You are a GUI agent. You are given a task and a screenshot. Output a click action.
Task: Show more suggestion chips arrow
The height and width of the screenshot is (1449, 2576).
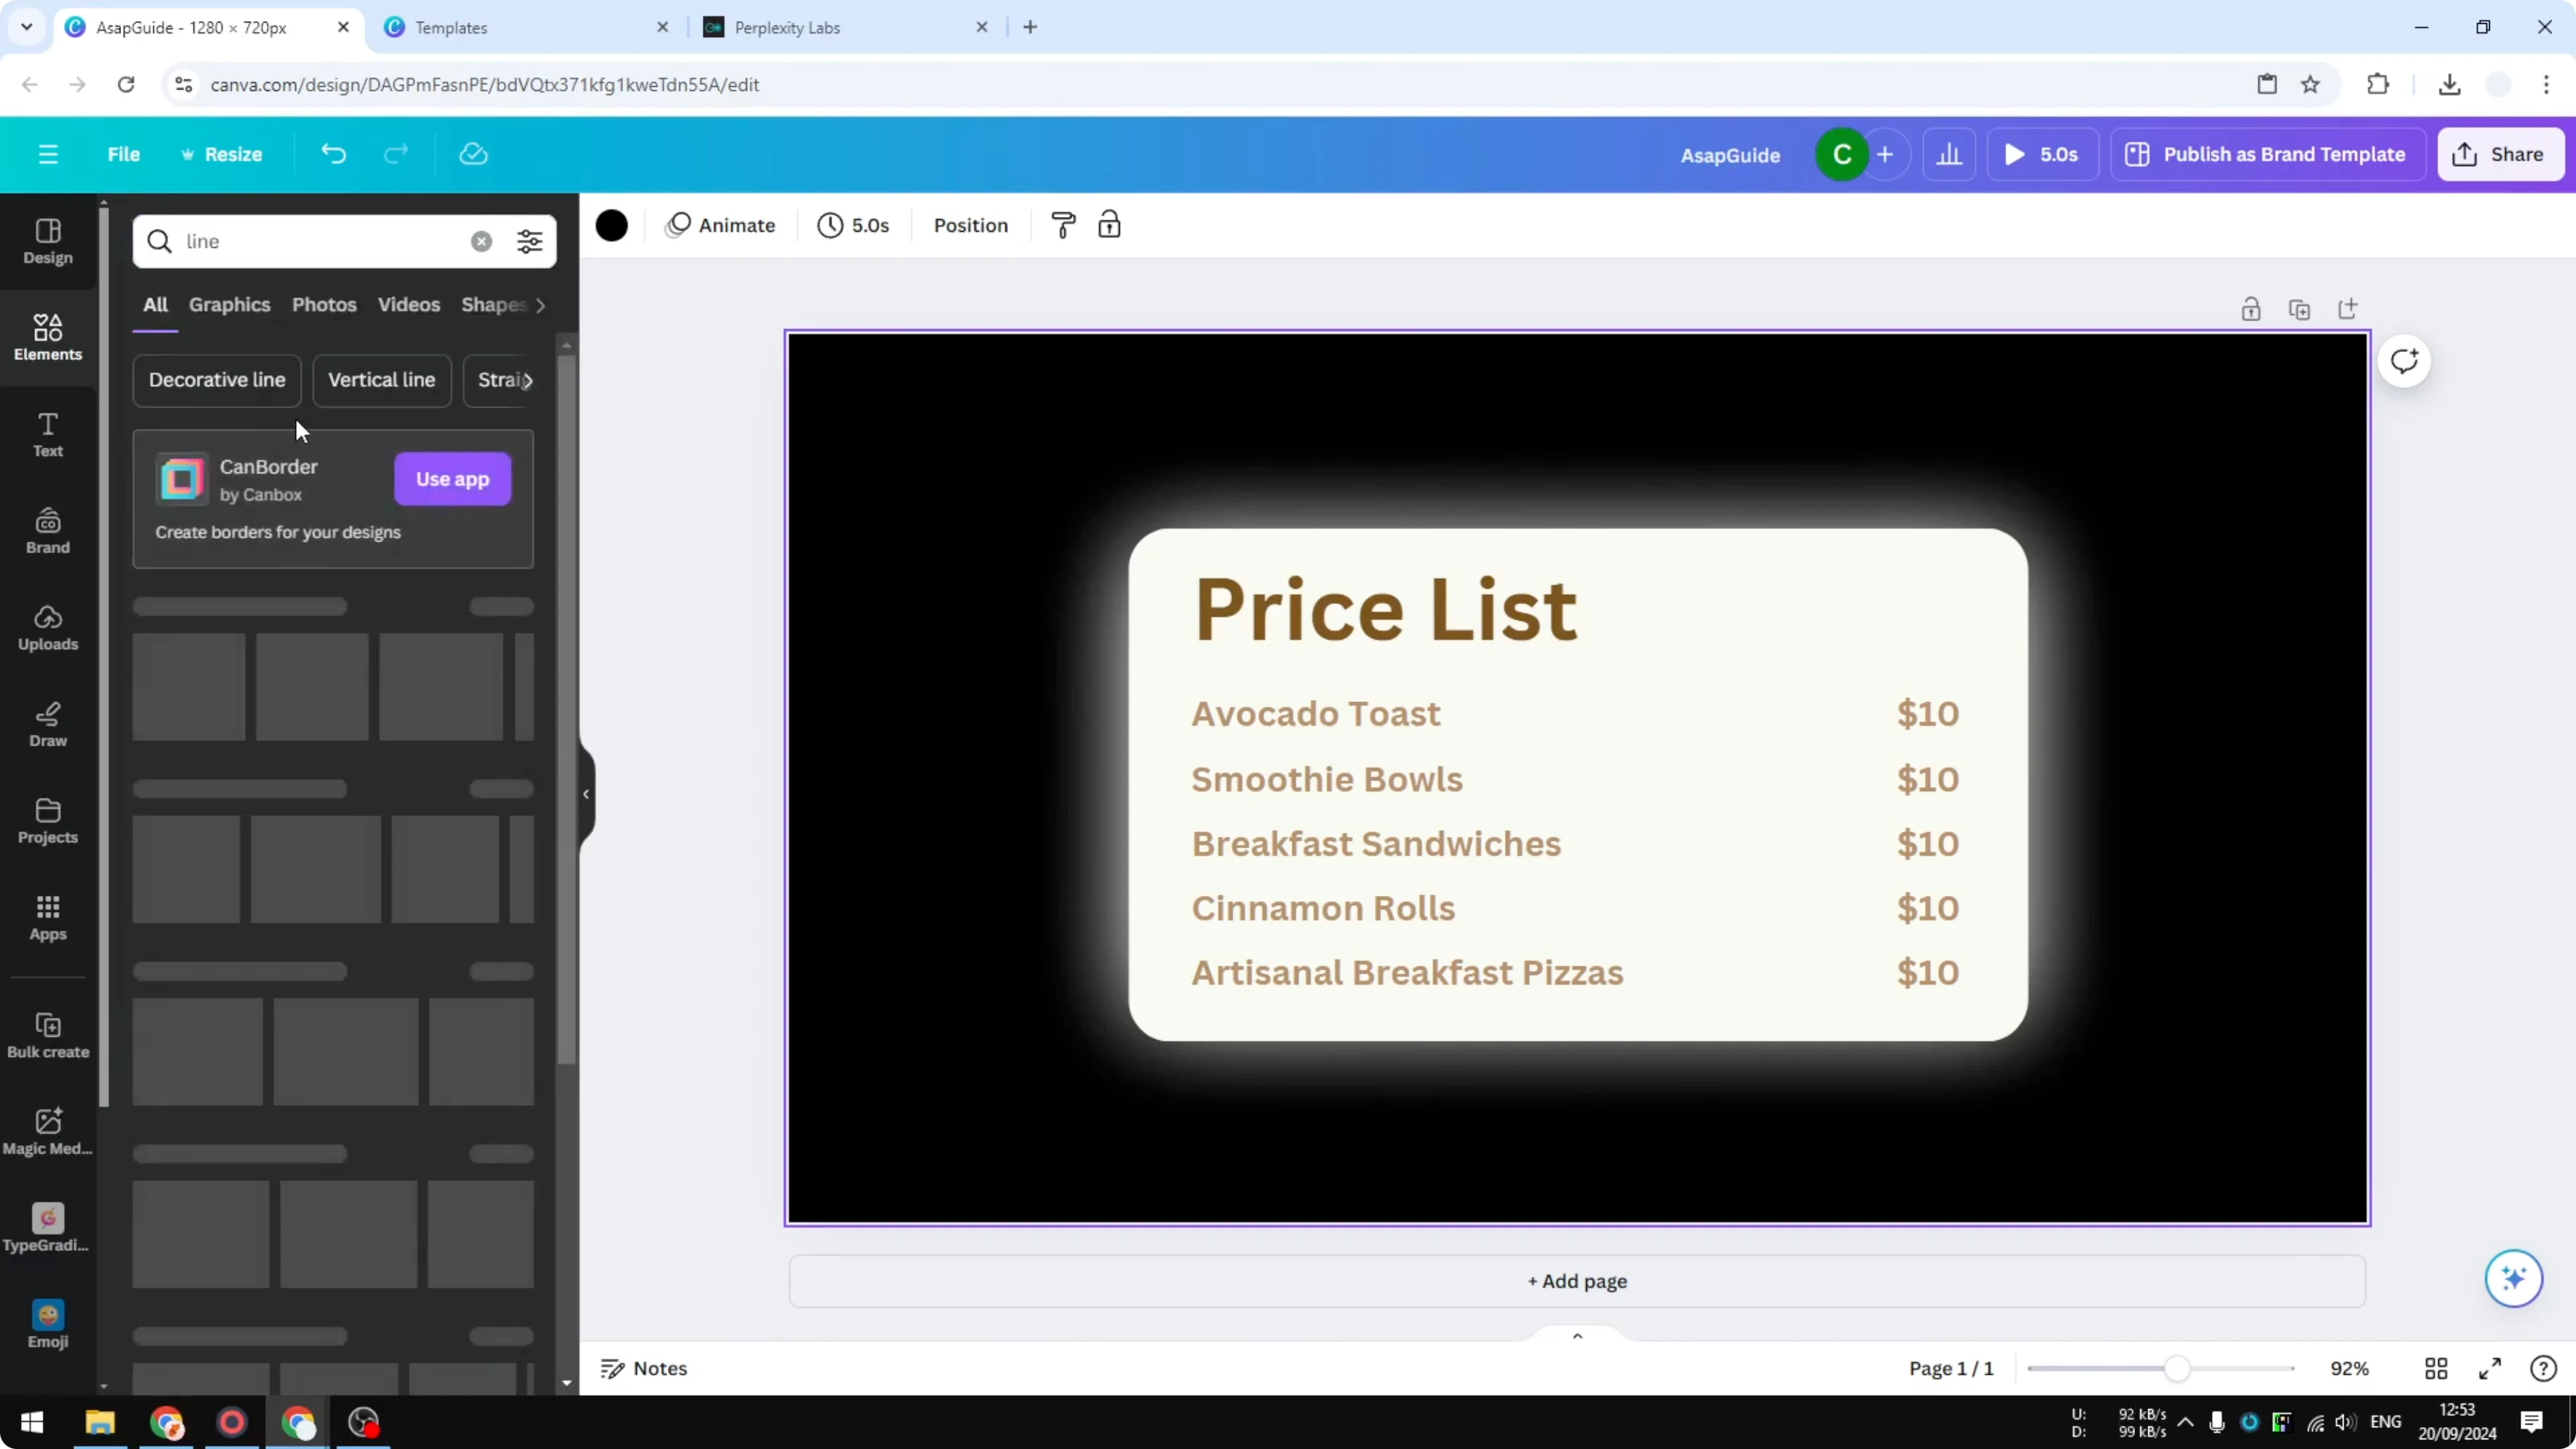point(527,380)
